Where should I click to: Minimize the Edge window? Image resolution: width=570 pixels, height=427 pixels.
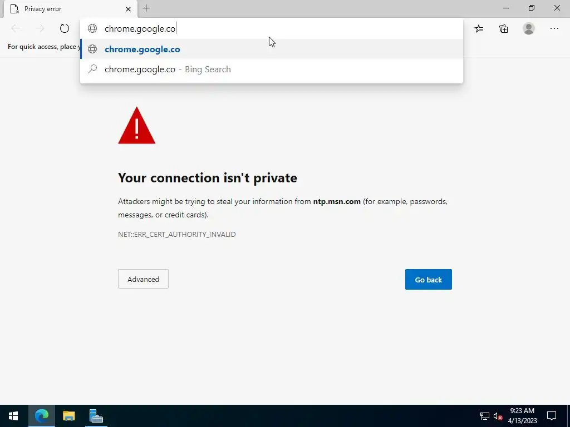506,8
